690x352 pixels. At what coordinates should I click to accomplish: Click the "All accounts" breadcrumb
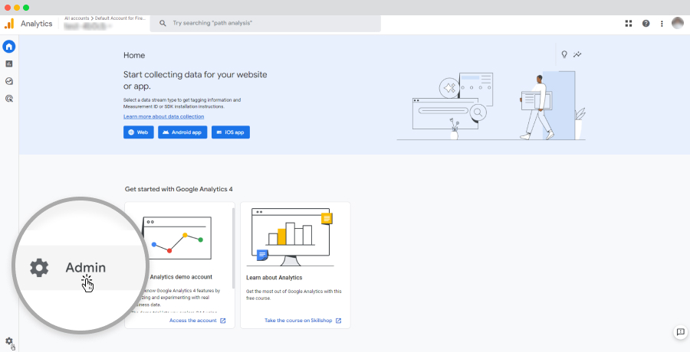[x=77, y=18]
